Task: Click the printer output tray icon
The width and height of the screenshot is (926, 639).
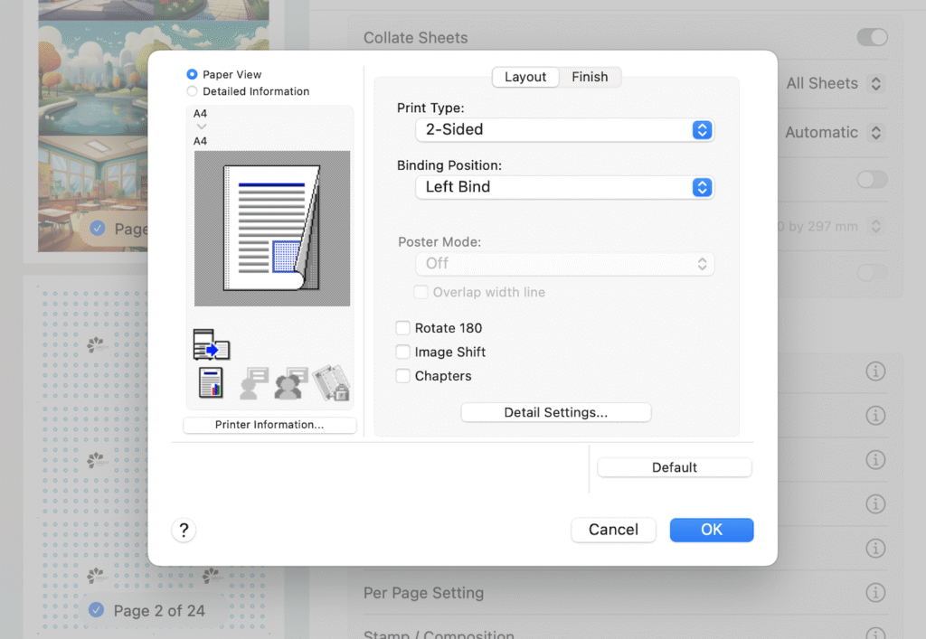Action: (x=211, y=344)
